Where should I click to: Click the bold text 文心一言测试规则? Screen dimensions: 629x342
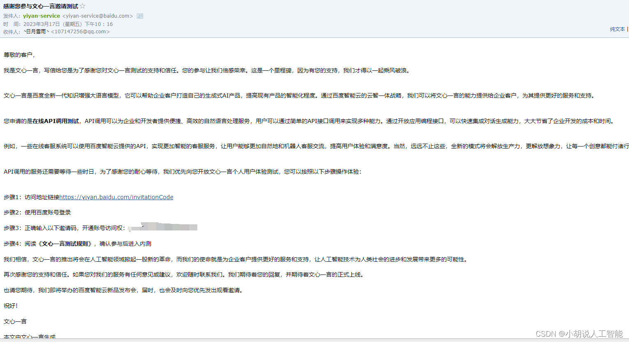click(x=65, y=244)
